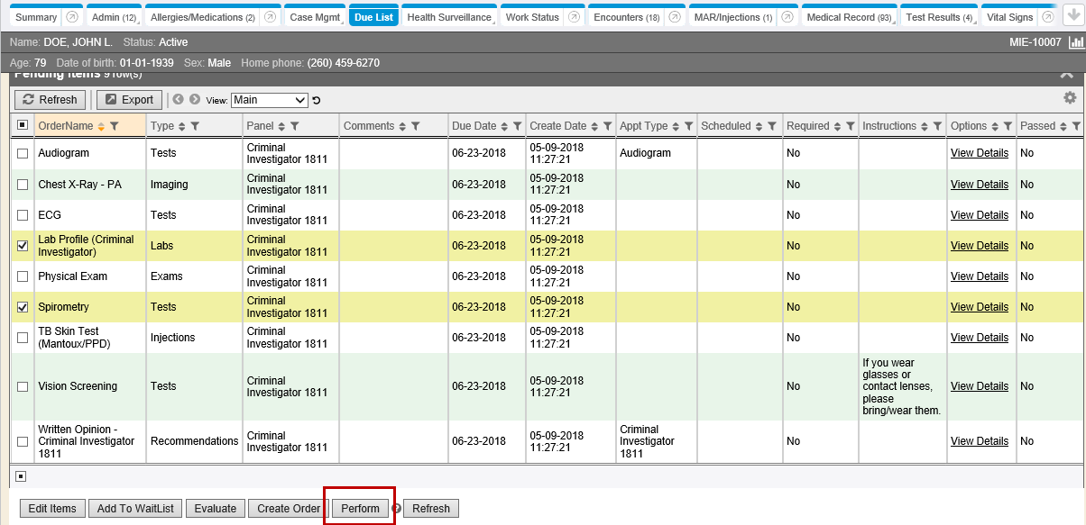This screenshot has width=1086, height=525.
Task: Click Add To WaitList
Action: 135,509
